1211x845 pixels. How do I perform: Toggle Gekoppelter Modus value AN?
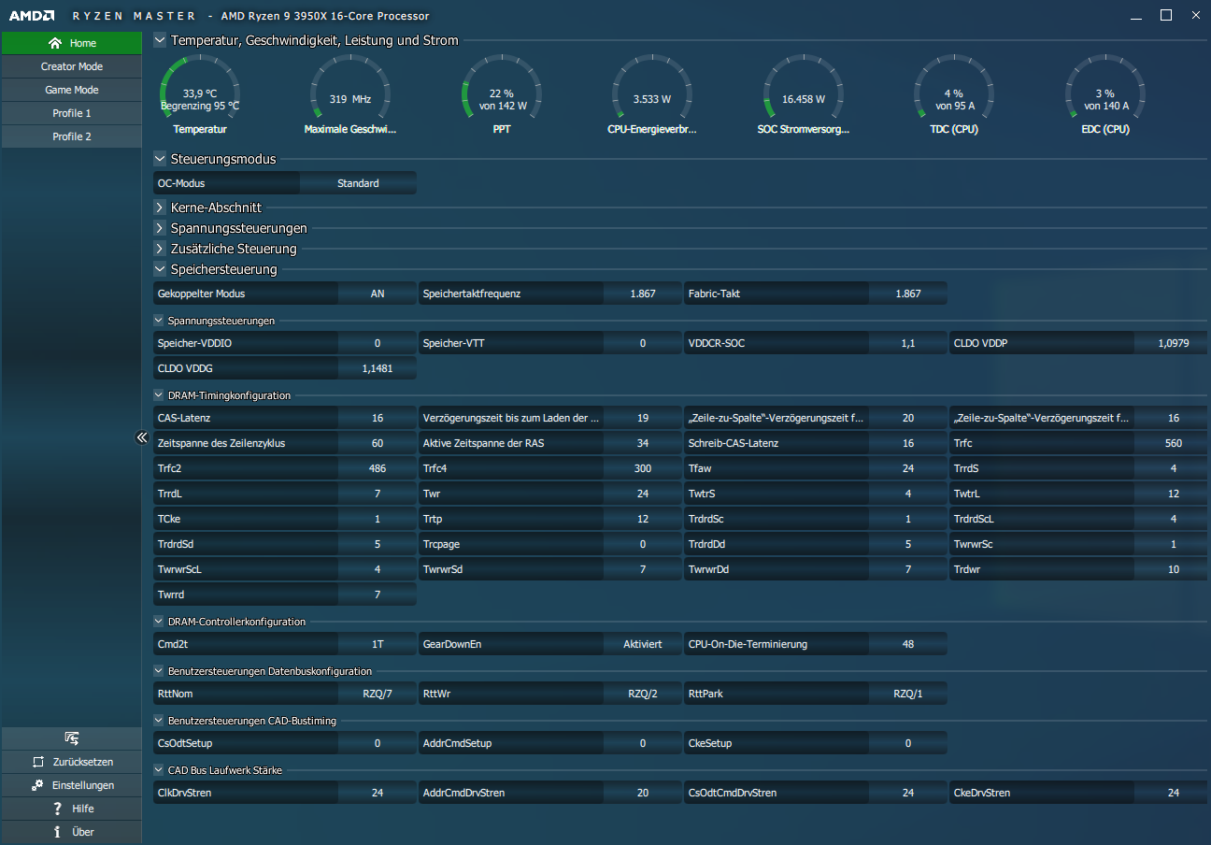coord(378,294)
